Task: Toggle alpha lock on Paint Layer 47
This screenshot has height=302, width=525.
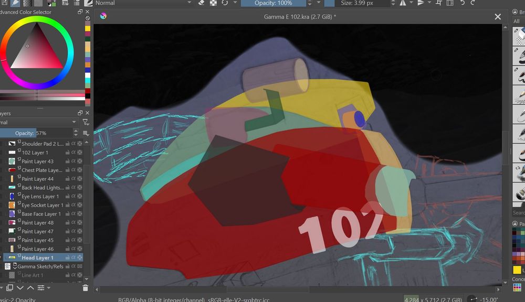Action: click(x=80, y=231)
